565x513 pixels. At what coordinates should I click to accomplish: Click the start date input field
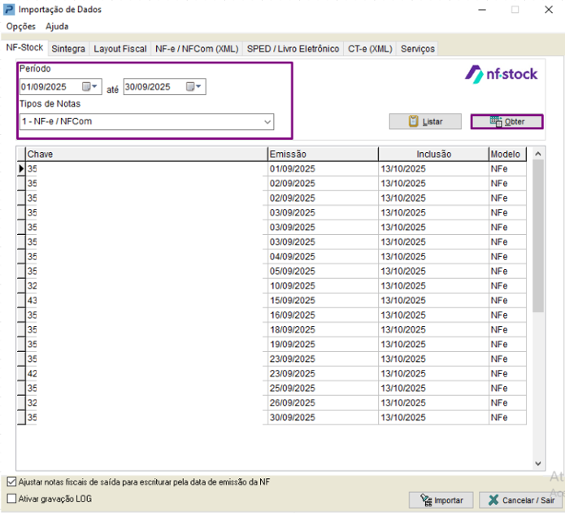coord(49,87)
